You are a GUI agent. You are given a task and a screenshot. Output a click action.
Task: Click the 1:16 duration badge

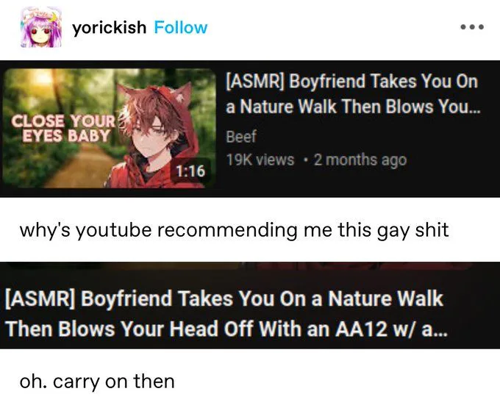pyautogui.click(x=190, y=171)
